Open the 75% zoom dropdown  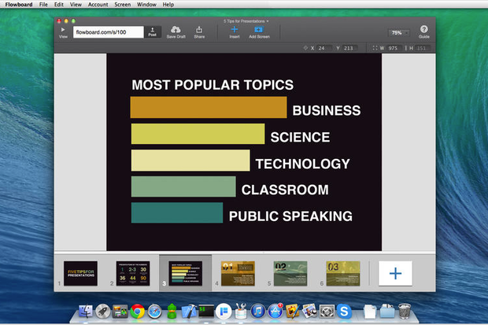pos(398,33)
